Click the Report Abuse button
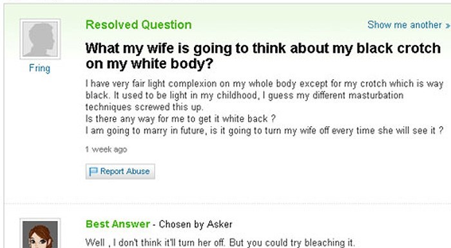 point(120,171)
